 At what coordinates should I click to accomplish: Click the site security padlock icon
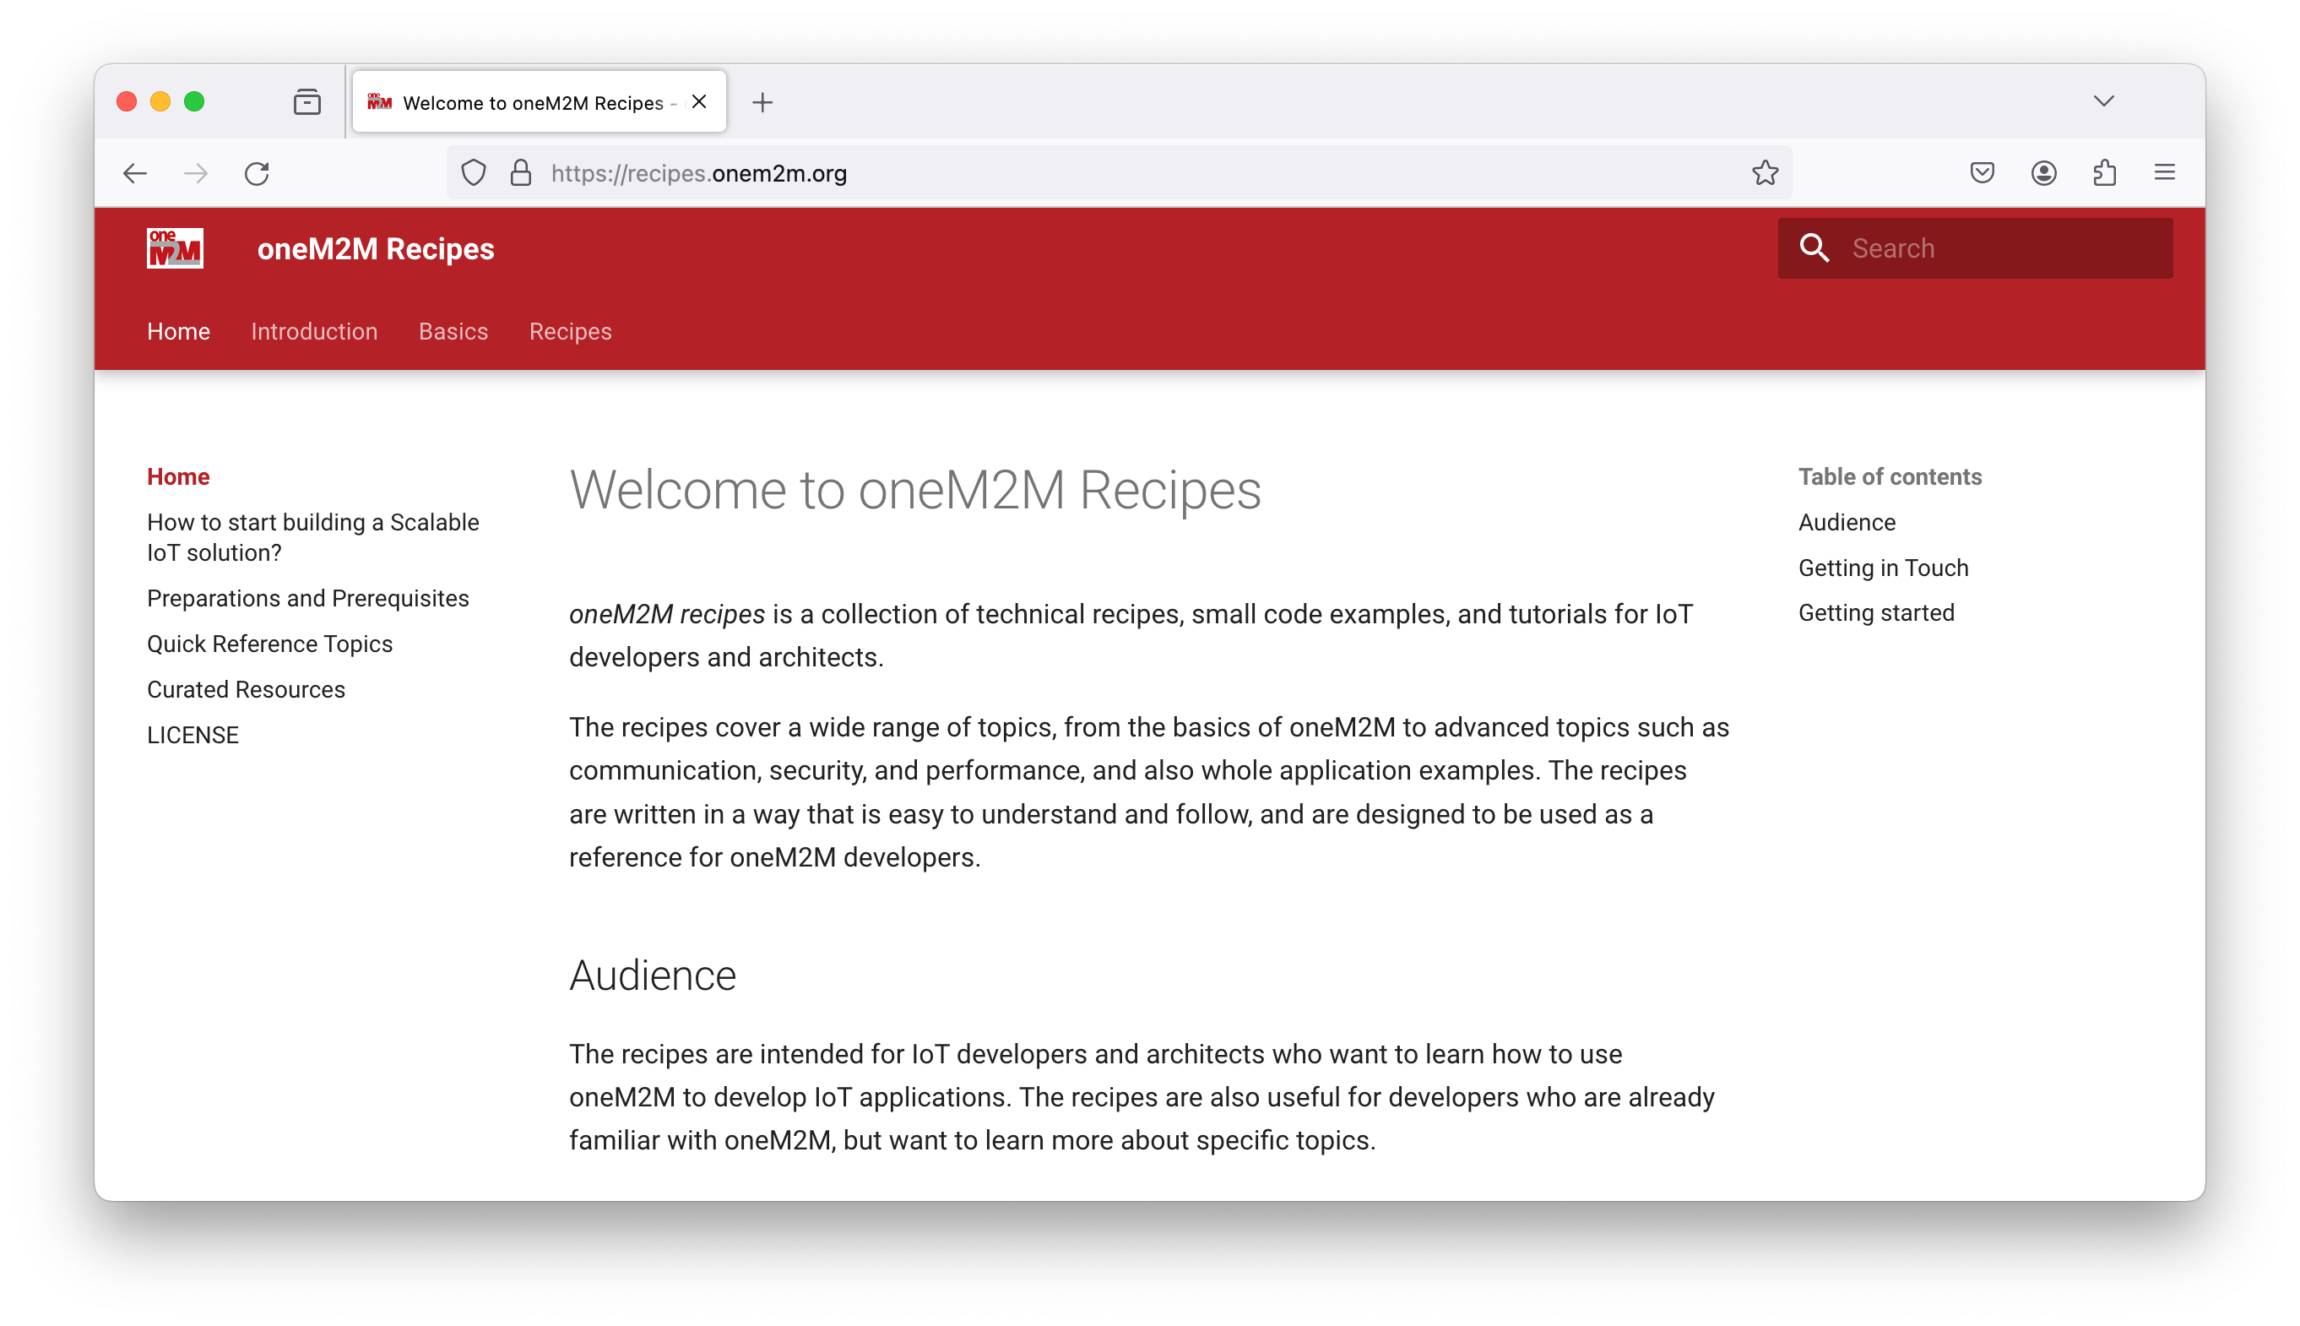point(521,173)
